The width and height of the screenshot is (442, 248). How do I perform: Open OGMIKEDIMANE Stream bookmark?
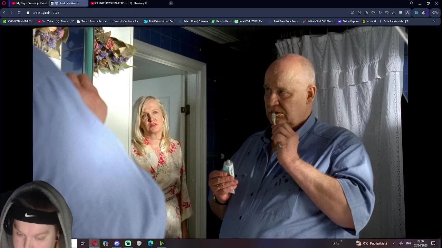[19, 21]
